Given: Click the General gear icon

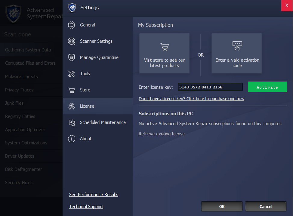Looking at the screenshot, I should pyautogui.click(x=72, y=25).
